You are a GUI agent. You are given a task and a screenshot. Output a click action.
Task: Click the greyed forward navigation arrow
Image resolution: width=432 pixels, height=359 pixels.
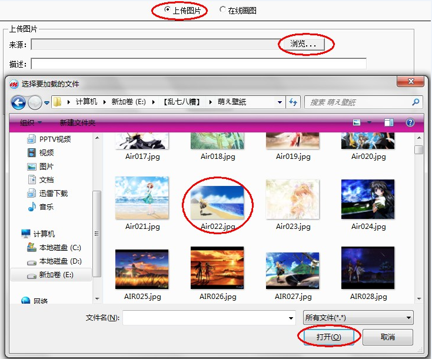pos(35,103)
